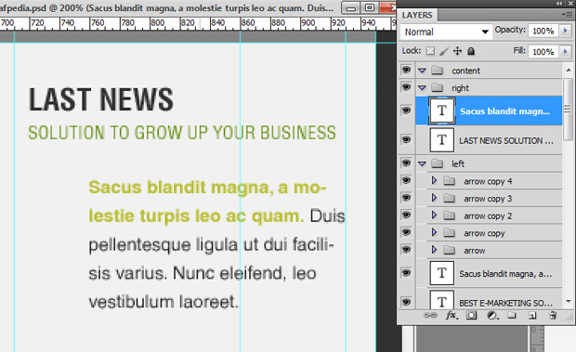Click the left group folder icon
The height and width of the screenshot is (352, 576).
pyautogui.click(x=438, y=163)
